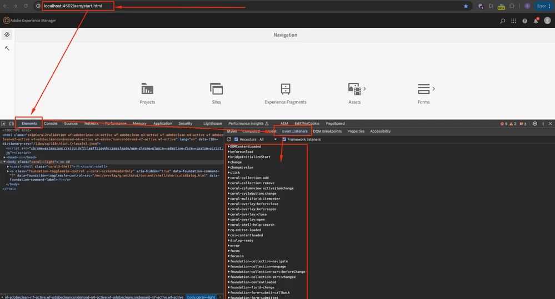Toggle the Framework listeners checkbox

(284, 139)
